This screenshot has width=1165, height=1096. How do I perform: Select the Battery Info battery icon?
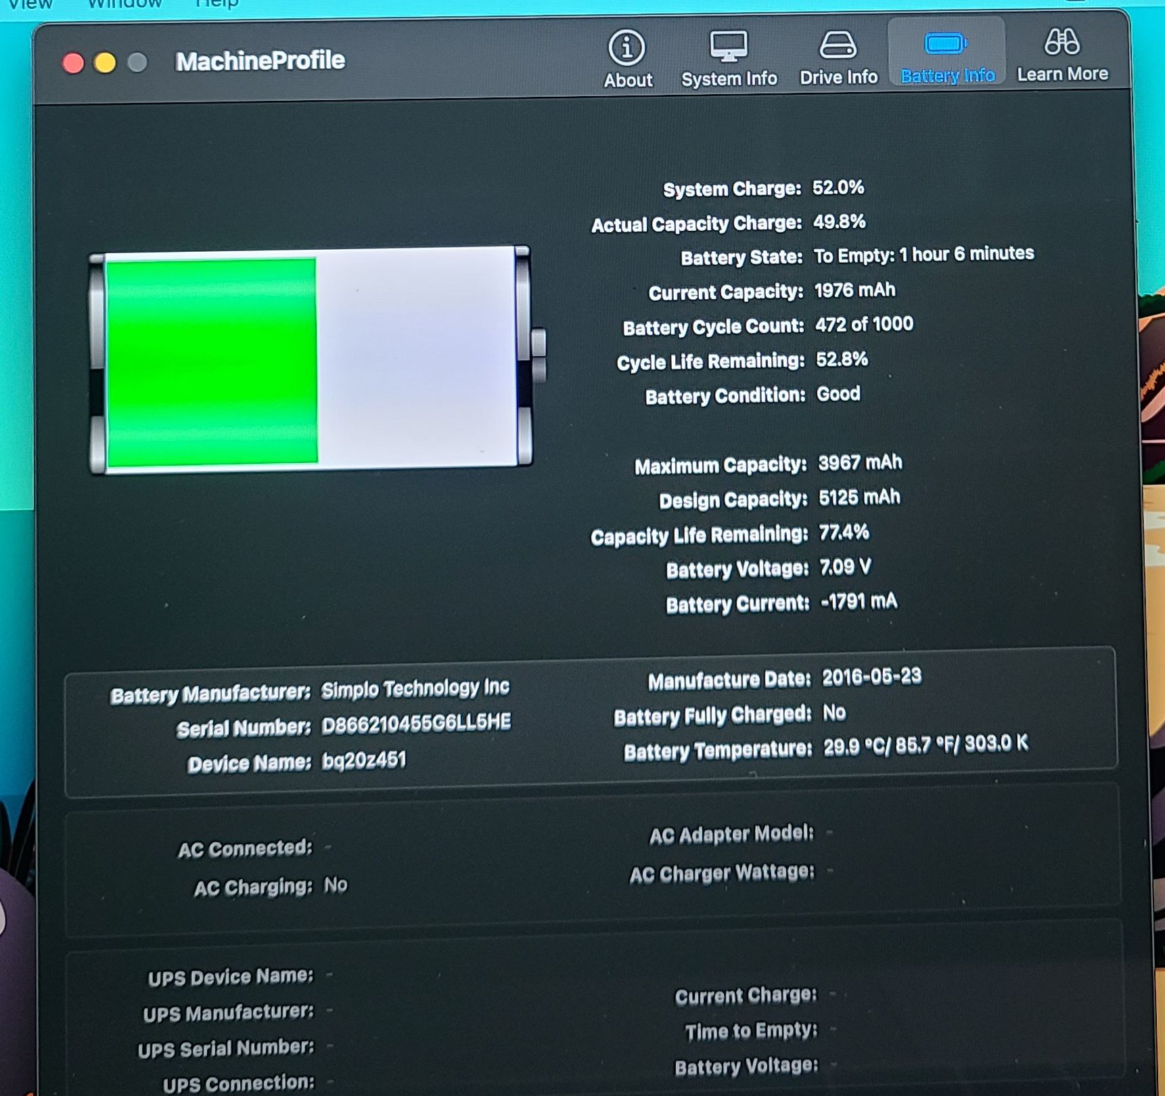946,44
